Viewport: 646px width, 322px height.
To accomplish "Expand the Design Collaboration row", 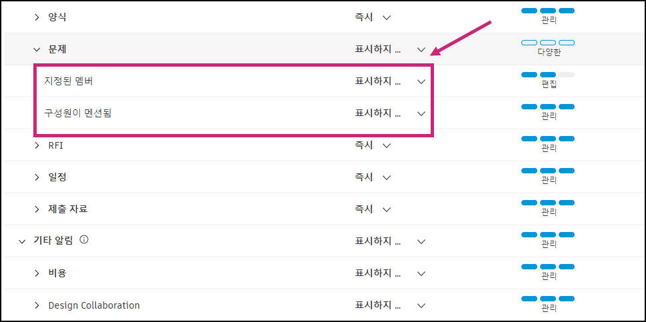I will (x=37, y=305).
